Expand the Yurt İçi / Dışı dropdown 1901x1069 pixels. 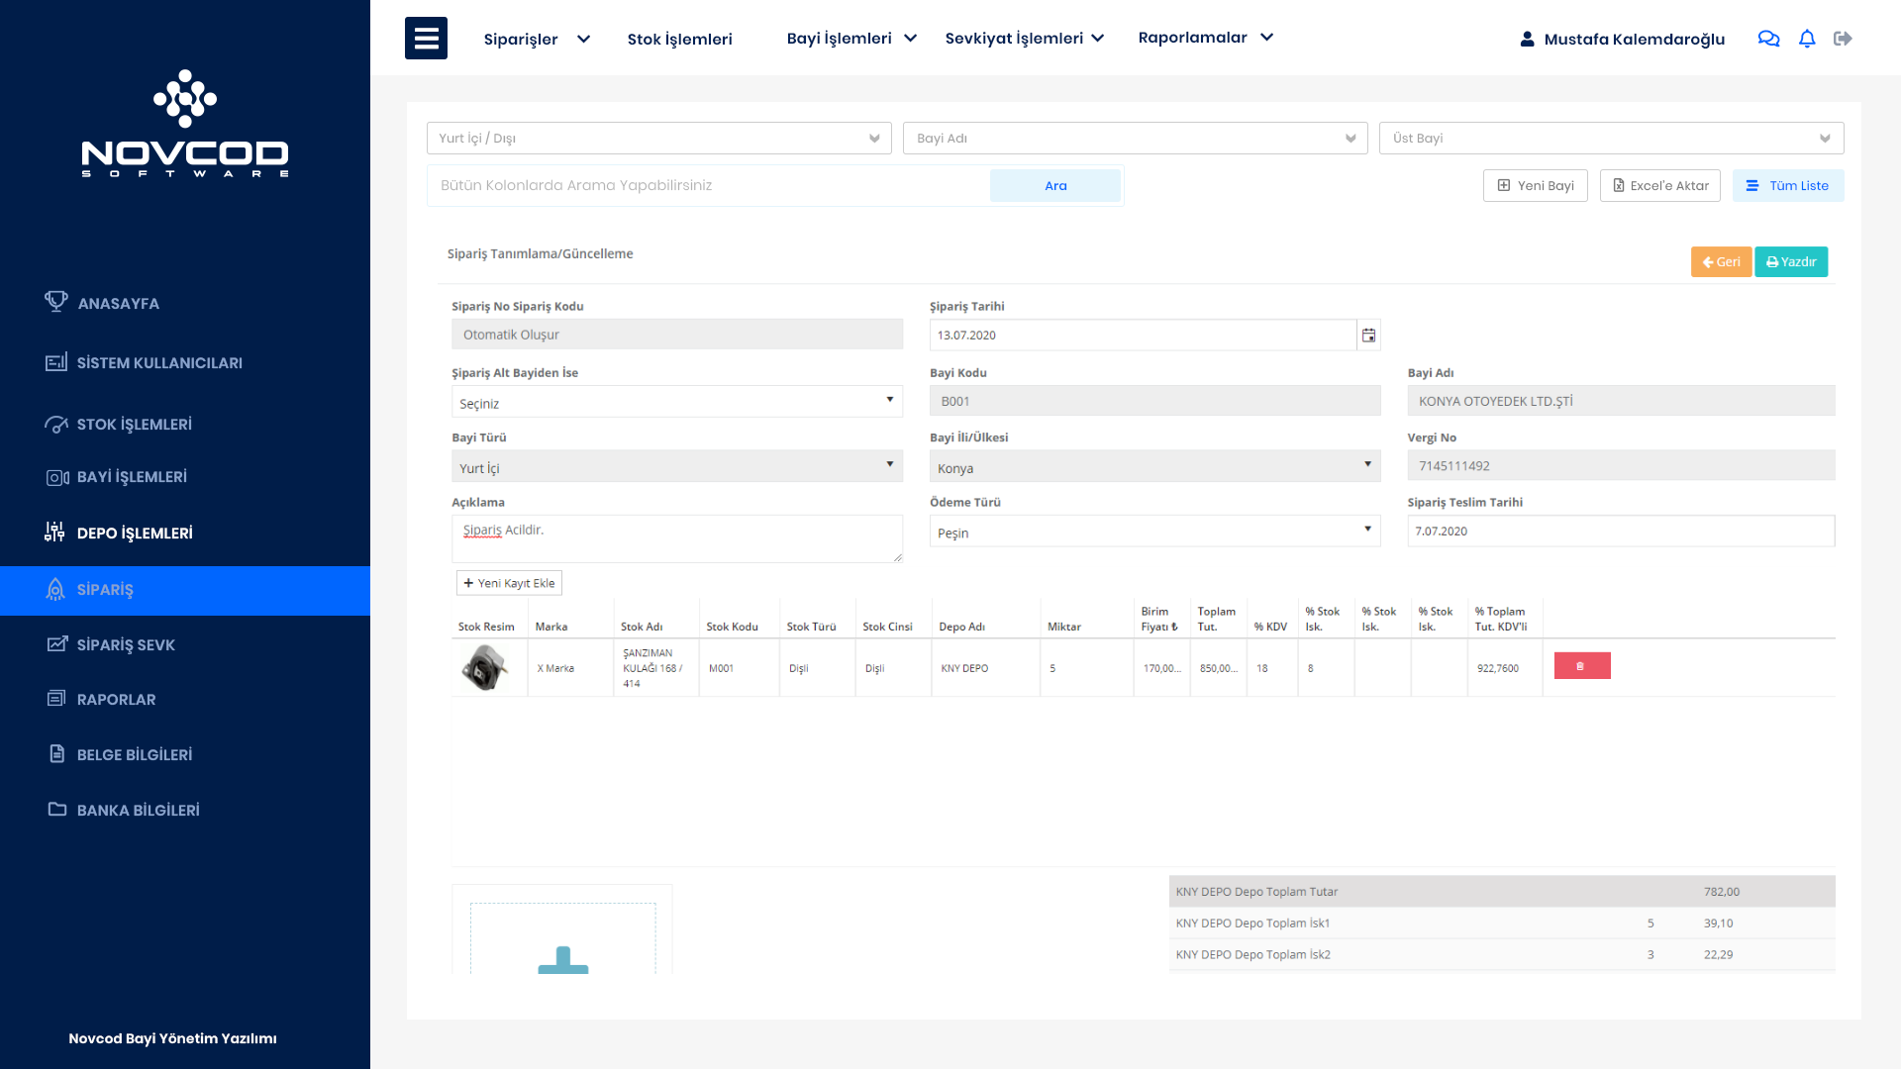(x=658, y=139)
